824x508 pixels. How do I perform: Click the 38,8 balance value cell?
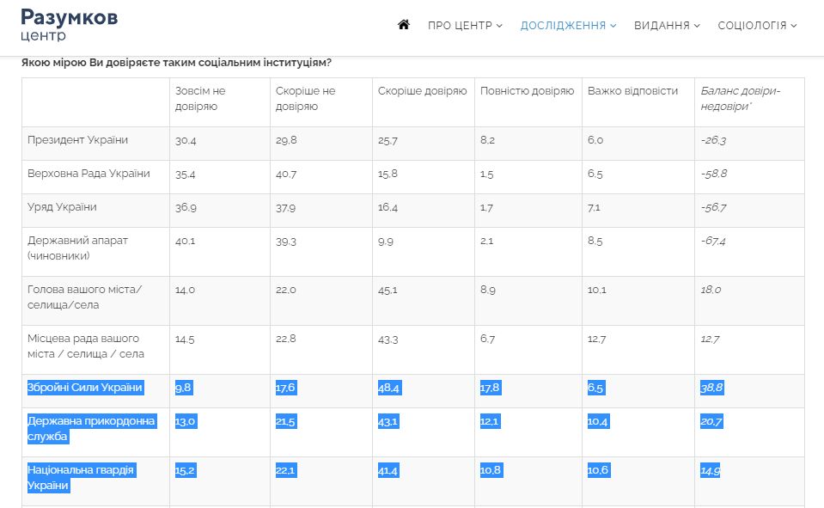(x=712, y=388)
